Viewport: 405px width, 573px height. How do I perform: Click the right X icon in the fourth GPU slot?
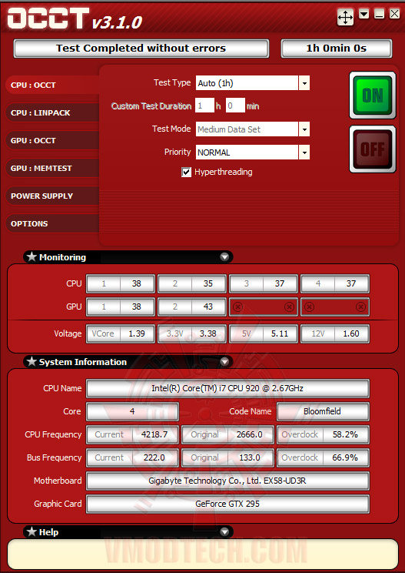(x=360, y=307)
